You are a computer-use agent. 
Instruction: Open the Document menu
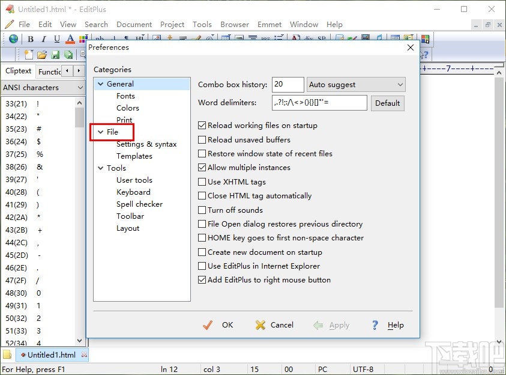(x=134, y=25)
